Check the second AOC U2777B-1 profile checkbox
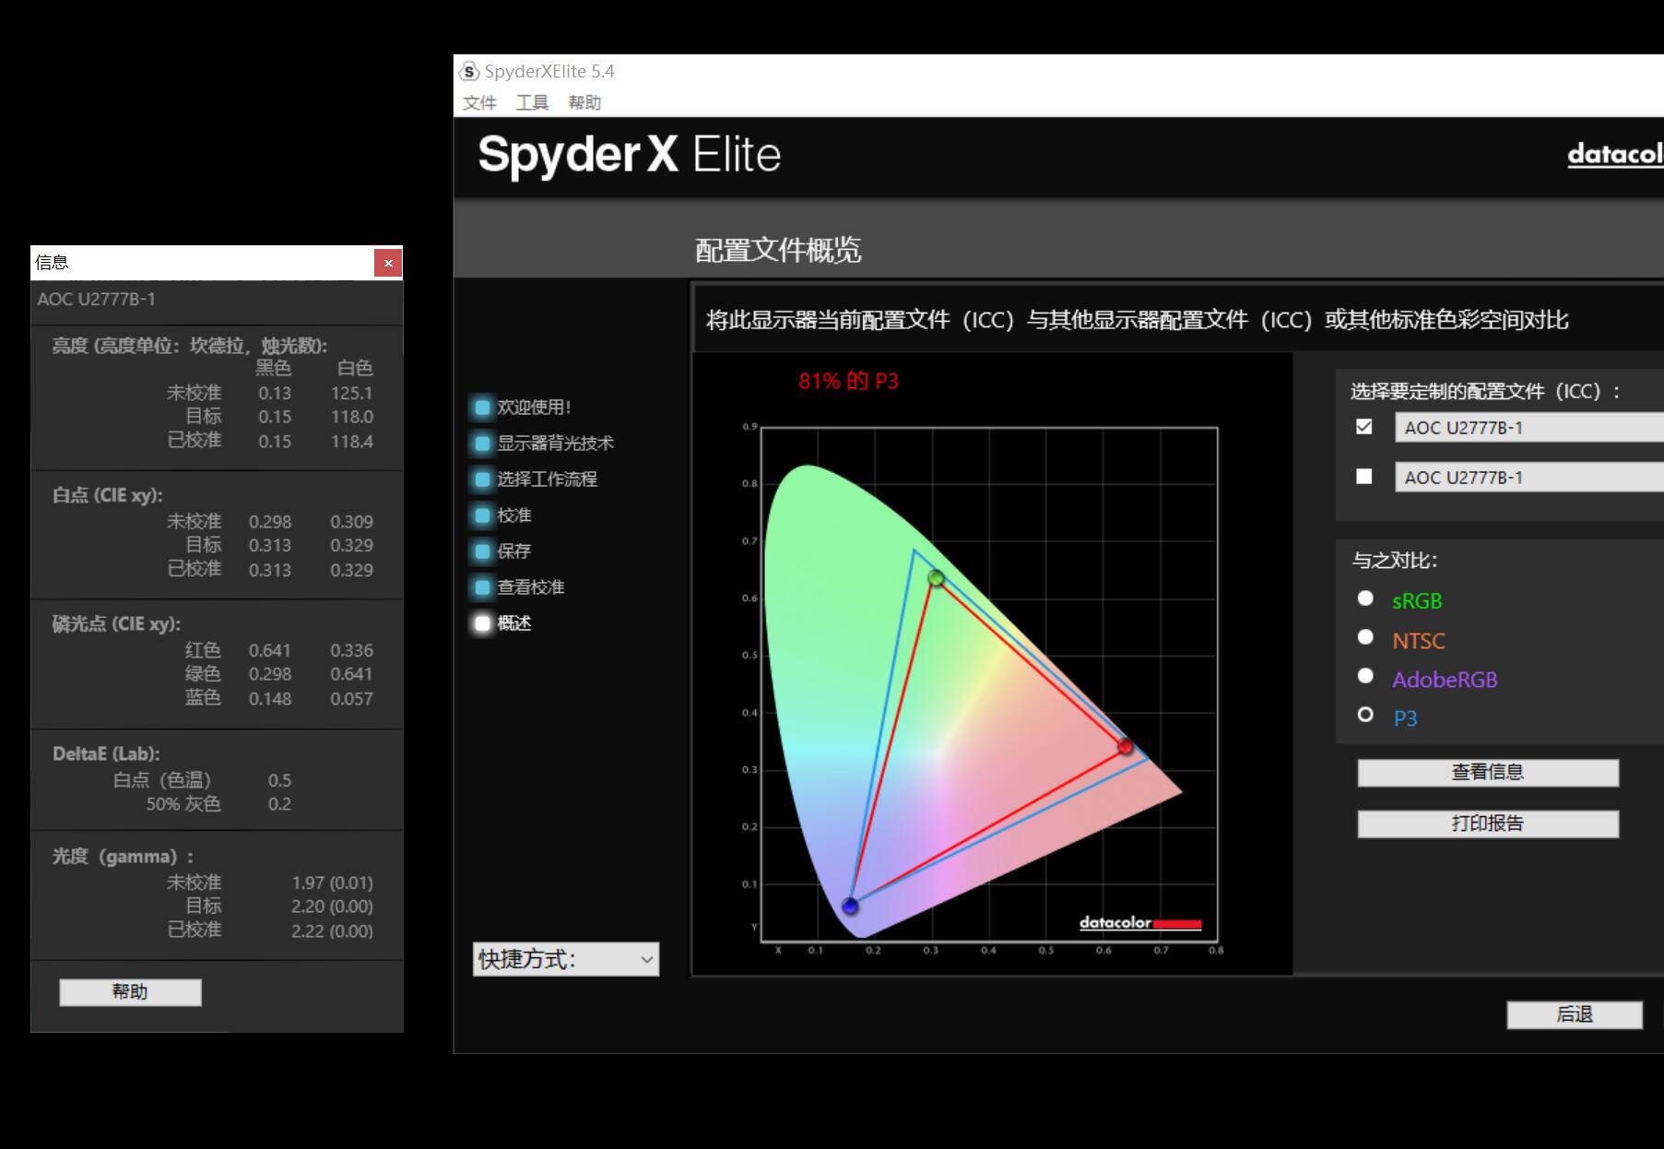Image resolution: width=1664 pixels, height=1149 pixels. click(1364, 477)
